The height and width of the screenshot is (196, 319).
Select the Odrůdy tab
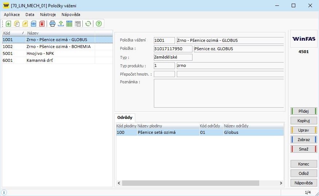tap(125, 117)
